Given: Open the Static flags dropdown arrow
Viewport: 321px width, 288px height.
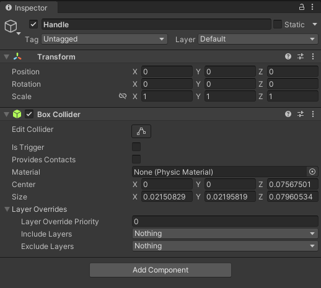Looking at the screenshot, I should tap(315, 24).
